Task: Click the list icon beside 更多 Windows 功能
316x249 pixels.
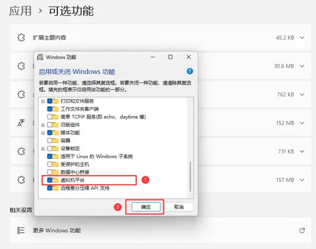Action: 21,230
